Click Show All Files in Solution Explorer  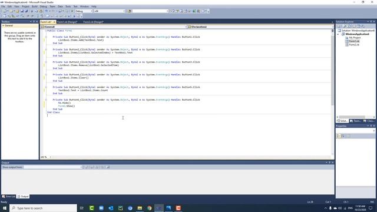pyautogui.click(x=344, y=26)
